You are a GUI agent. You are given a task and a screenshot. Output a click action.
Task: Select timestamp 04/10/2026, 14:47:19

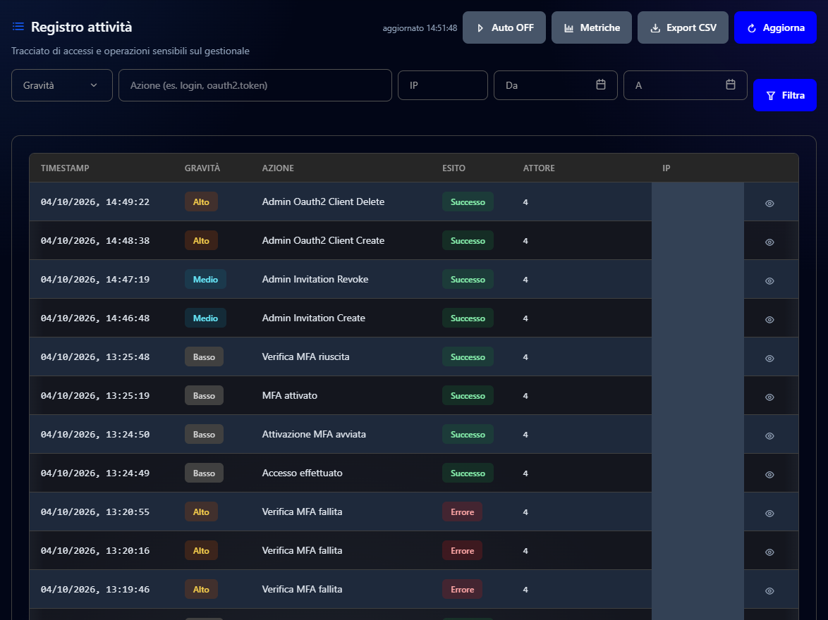[95, 279]
